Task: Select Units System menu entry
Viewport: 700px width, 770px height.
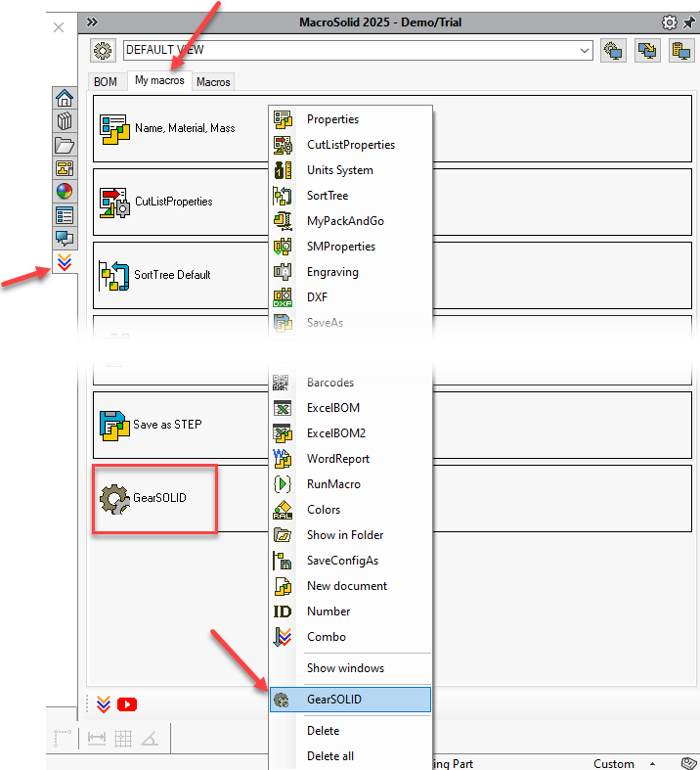Action: pos(351,170)
